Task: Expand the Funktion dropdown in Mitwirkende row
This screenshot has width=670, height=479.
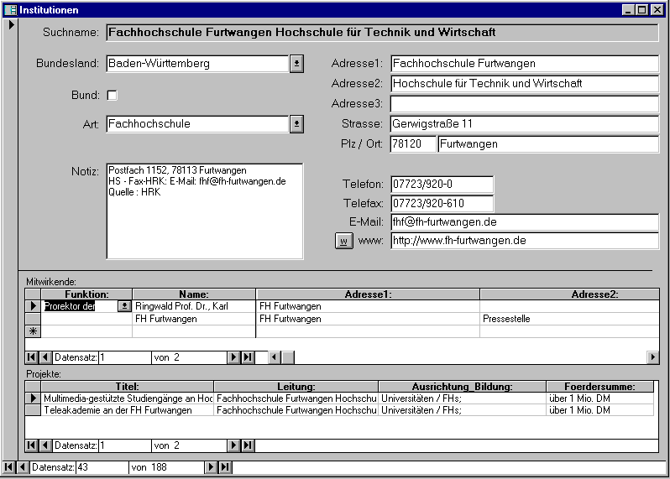Action: [124, 306]
